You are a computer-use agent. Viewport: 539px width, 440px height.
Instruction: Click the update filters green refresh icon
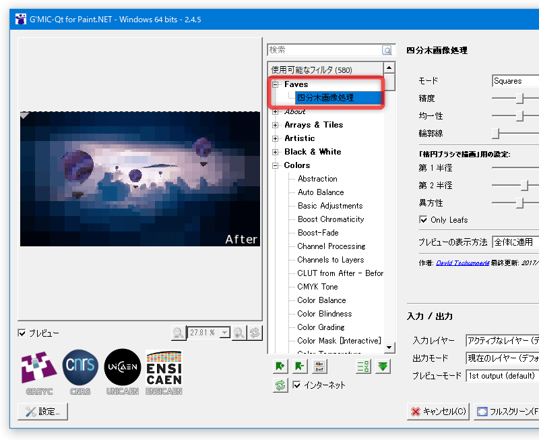[x=280, y=385]
